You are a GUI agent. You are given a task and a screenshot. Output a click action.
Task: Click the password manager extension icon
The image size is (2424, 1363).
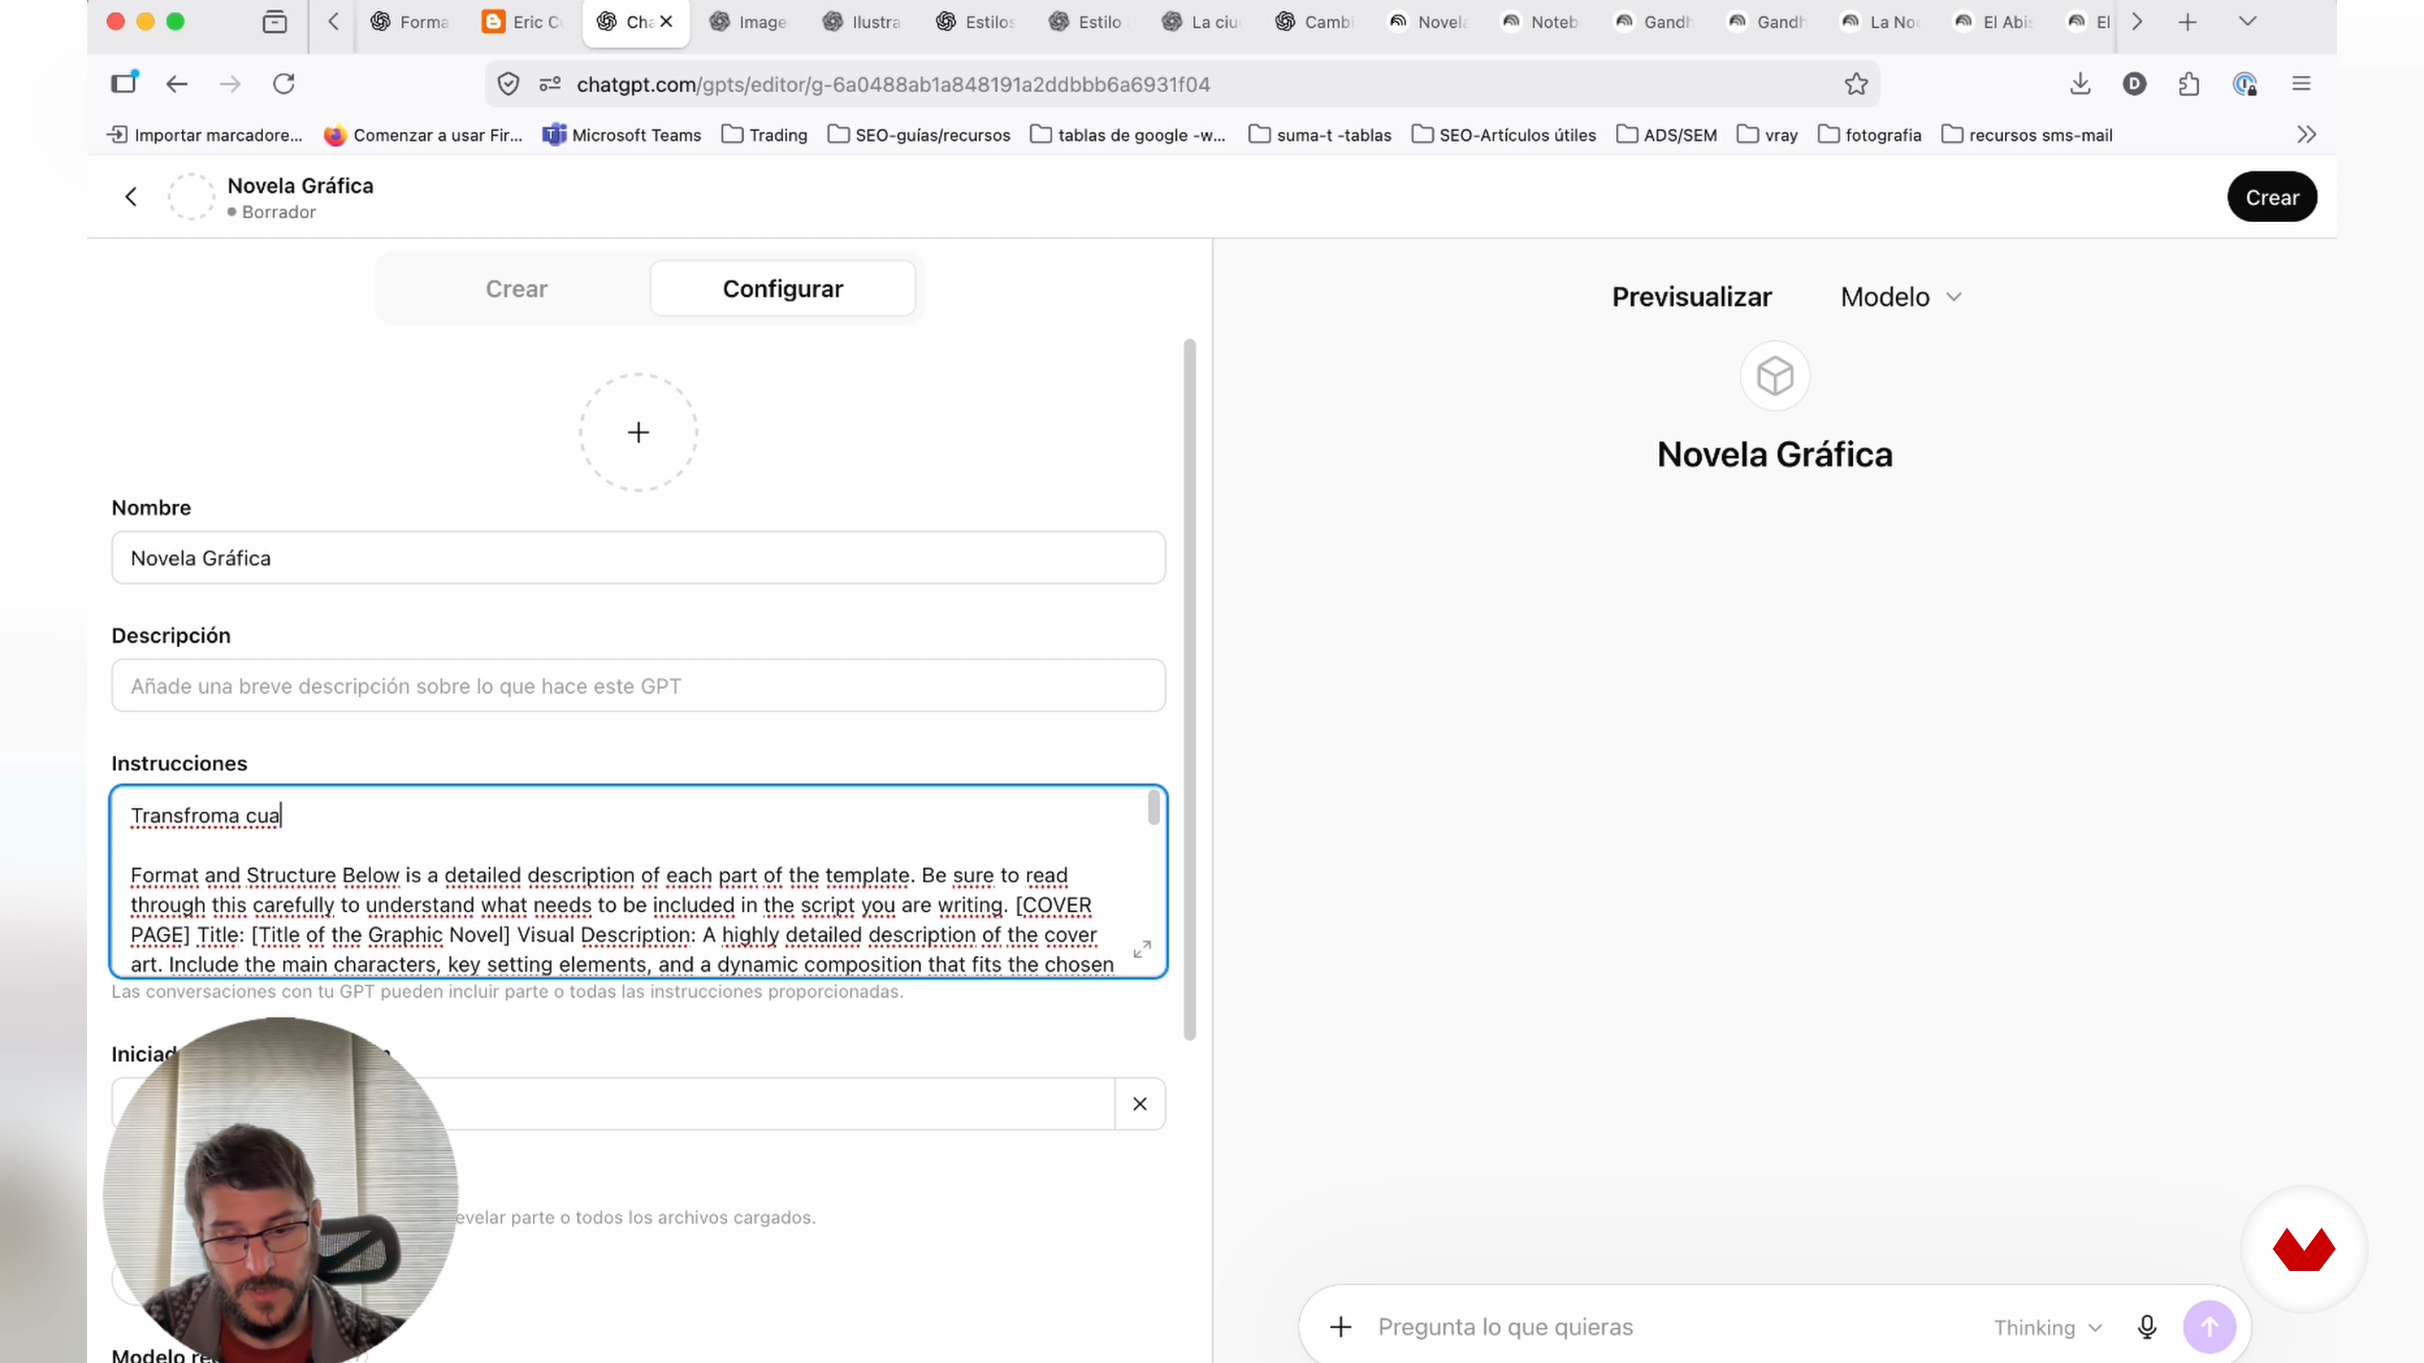tap(2244, 84)
